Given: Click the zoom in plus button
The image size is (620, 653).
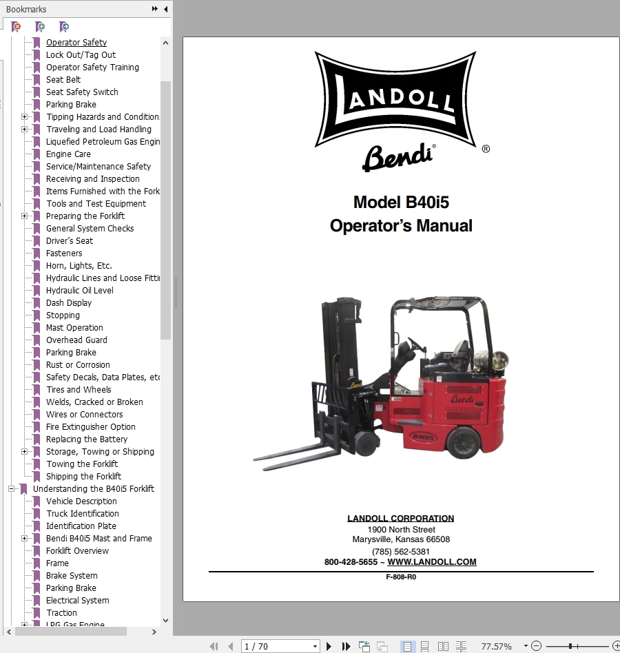Looking at the screenshot, I should tap(617, 646).
